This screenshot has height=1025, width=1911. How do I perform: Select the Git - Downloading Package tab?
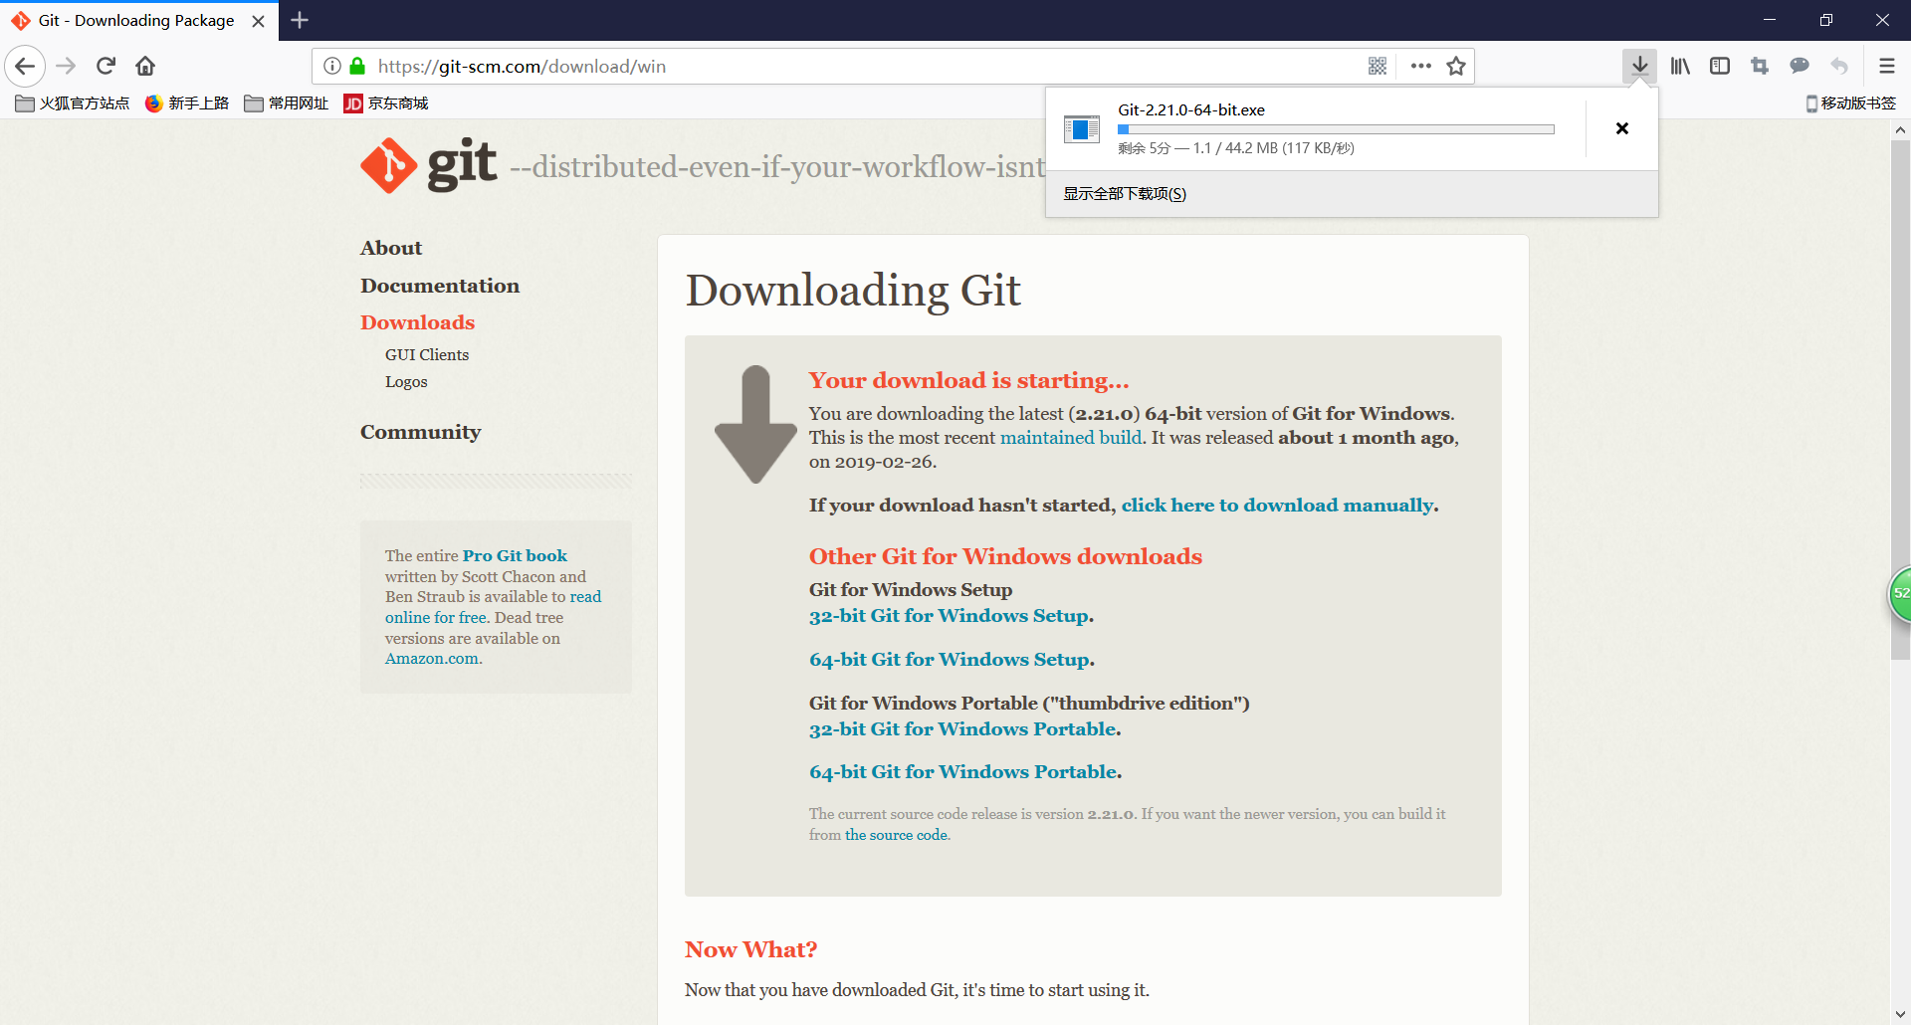pos(139,21)
